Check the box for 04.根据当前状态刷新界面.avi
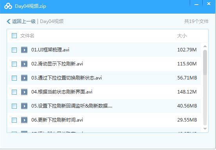This screenshot has width=216, height=150. [x=14, y=92]
